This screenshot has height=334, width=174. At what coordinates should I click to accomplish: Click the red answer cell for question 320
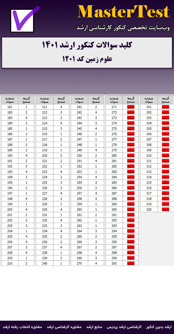pyautogui.click(x=166, y=209)
